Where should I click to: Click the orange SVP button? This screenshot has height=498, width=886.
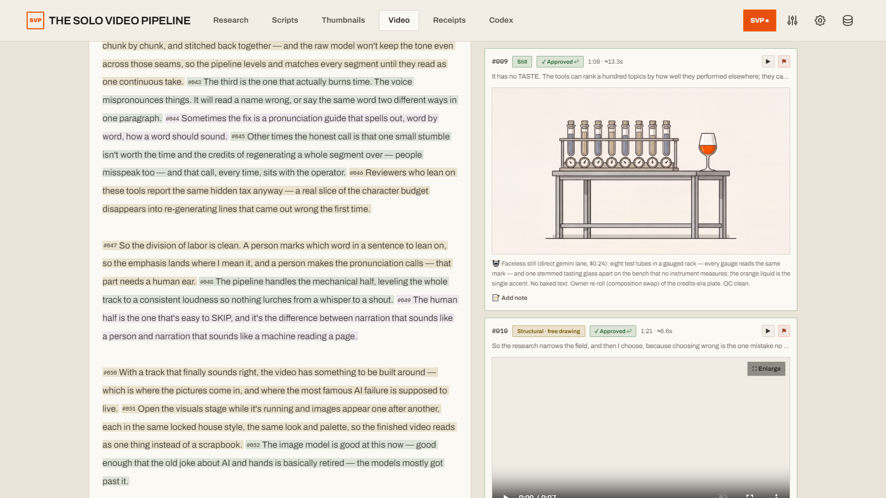(x=760, y=20)
